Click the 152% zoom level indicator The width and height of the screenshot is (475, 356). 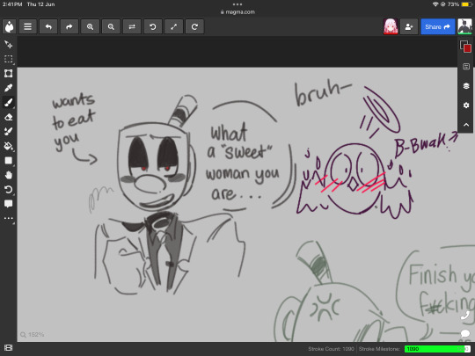click(x=33, y=335)
